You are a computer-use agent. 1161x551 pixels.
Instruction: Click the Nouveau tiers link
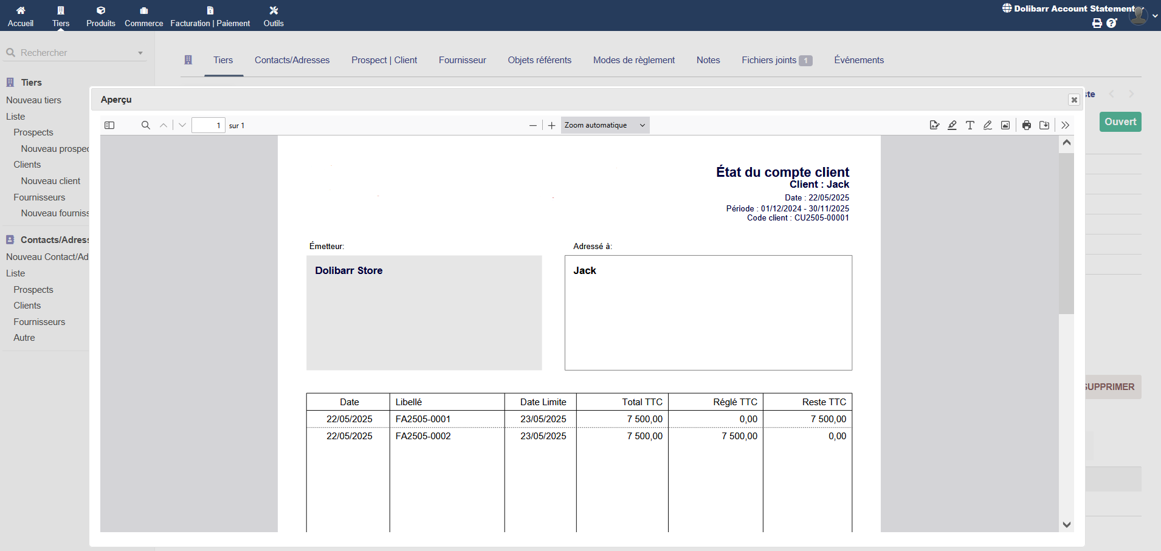[34, 100]
